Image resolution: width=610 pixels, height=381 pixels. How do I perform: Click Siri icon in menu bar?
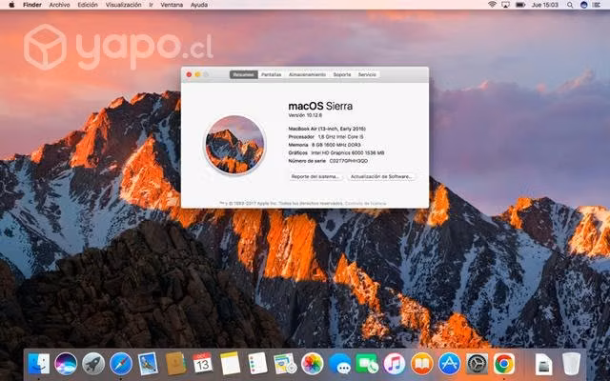pyautogui.click(x=583, y=5)
